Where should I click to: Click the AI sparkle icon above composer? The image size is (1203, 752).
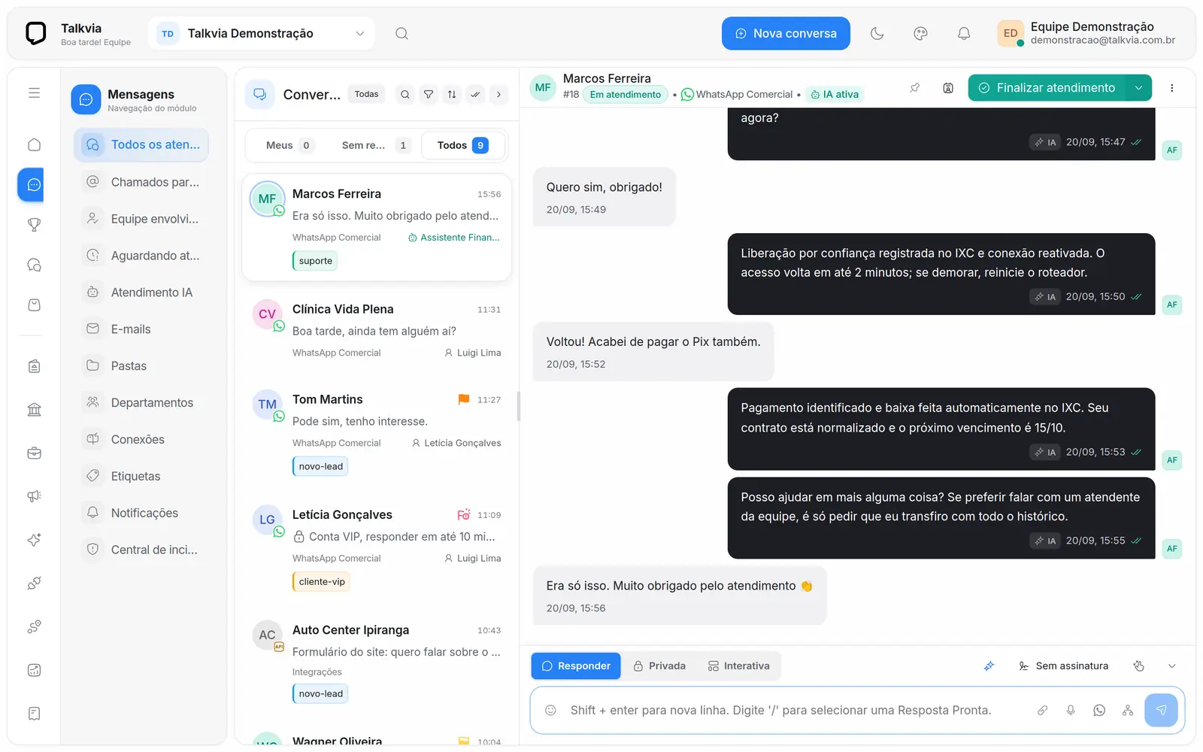point(989,666)
